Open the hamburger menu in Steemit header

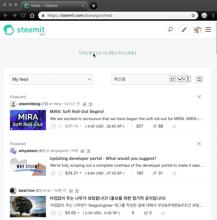pos(208,30)
